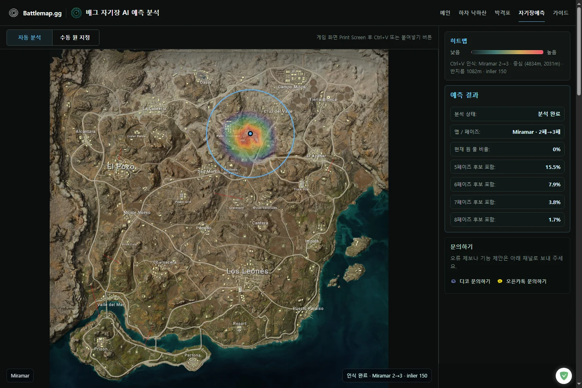Screen dimensions: 582x388
Task: Click the Battlemap.gg site title link
Action: 42,13
